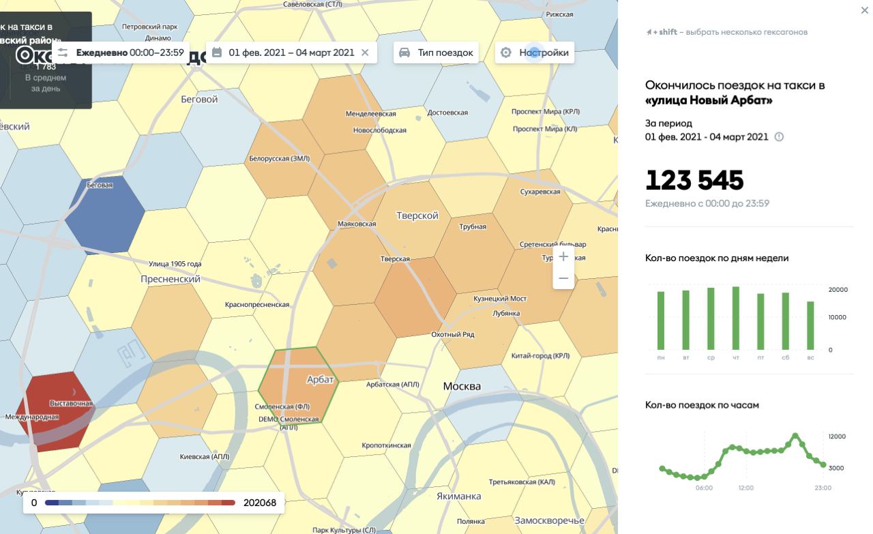Click the Якиманка district label
The height and width of the screenshot is (534, 873).
click(458, 496)
